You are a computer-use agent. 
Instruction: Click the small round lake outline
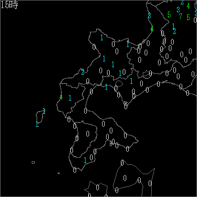pos(119,84)
